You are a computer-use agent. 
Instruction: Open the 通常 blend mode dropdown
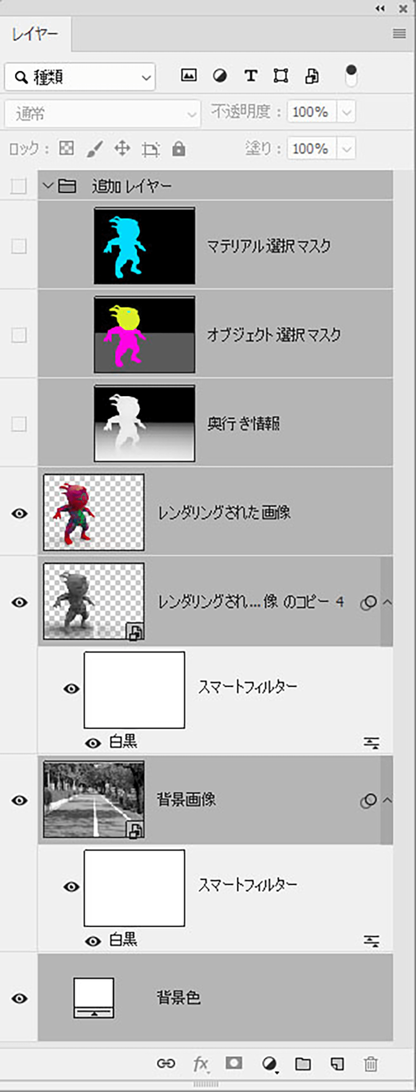103,113
